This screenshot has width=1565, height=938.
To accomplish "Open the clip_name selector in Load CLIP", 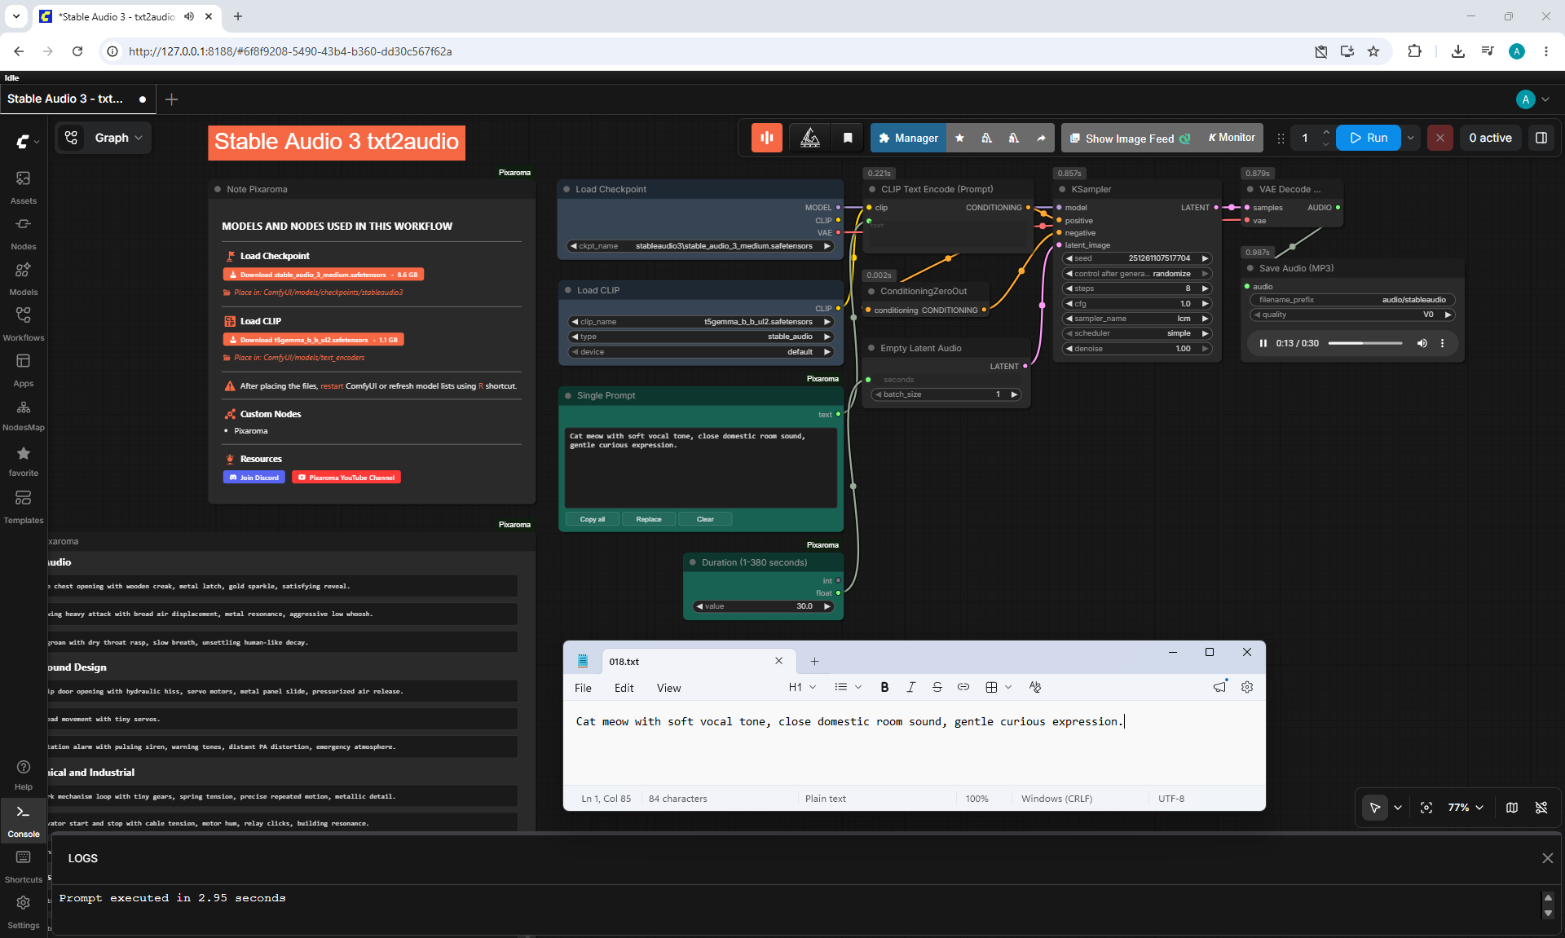I will [700, 322].
